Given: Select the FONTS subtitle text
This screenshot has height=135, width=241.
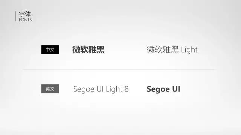Looking at the screenshot, I should 25,20.
